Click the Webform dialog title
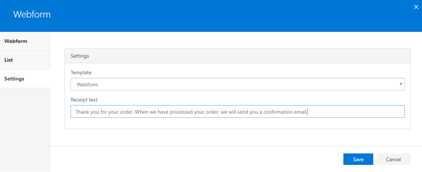 click(x=32, y=14)
